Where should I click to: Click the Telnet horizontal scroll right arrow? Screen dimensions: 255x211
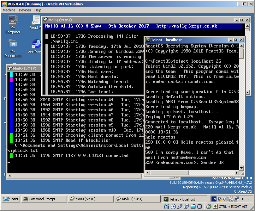point(237,172)
